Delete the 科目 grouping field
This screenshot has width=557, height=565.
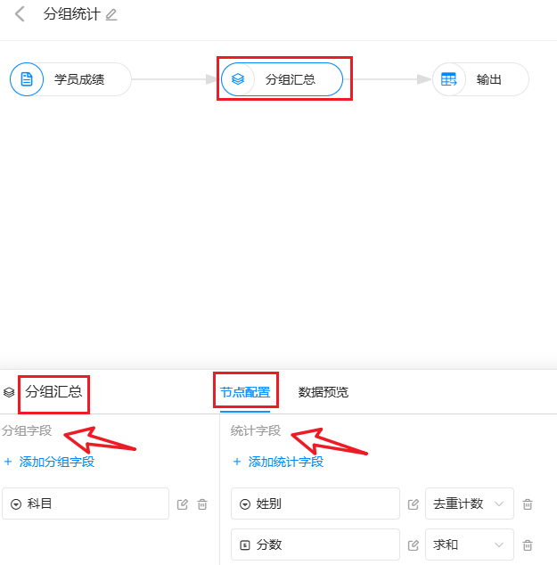(202, 504)
